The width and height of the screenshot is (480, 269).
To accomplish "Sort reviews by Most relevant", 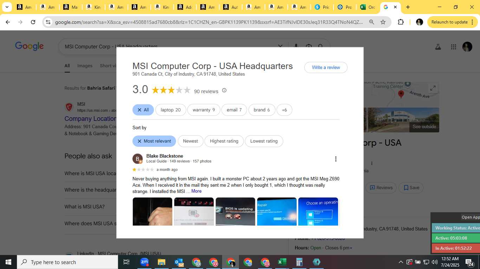I will tap(154, 141).
